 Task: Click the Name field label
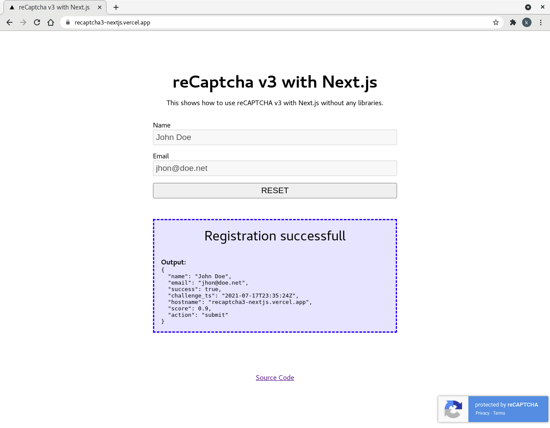tap(162, 125)
